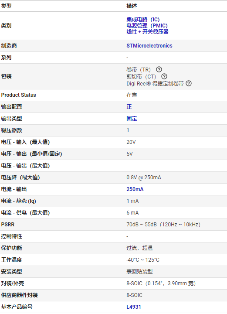Open the 线性 + 开关稳压器 category link
The height and width of the screenshot is (314, 227).
(x=147, y=32)
